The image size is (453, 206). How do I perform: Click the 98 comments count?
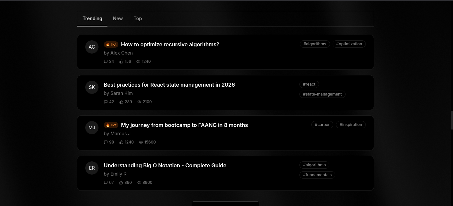(x=111, y=142)
